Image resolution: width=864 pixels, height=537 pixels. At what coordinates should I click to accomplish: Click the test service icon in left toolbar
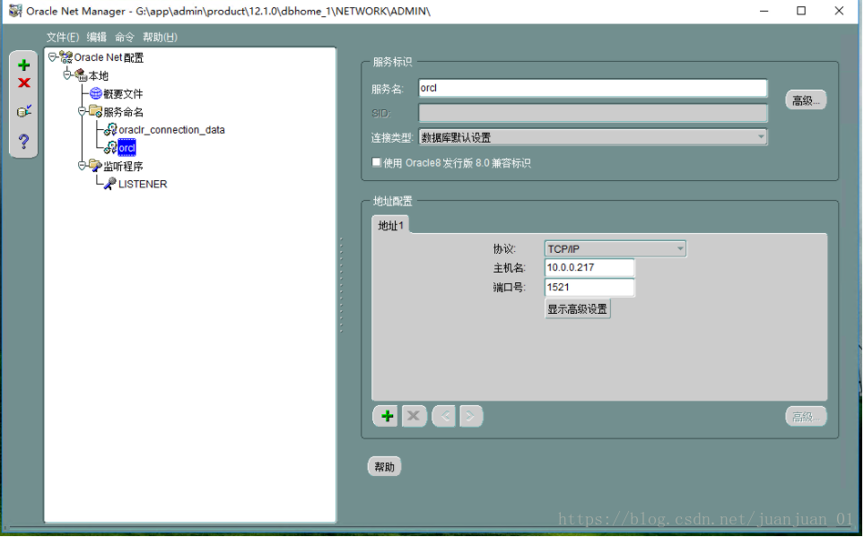point(23,111)
